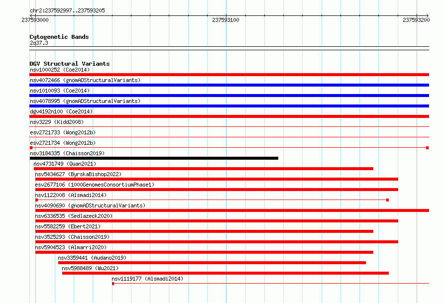Click ruler position 237593000
Viewport: 443px width, 303px height.
pyautogui.click(x=35, y=20)
